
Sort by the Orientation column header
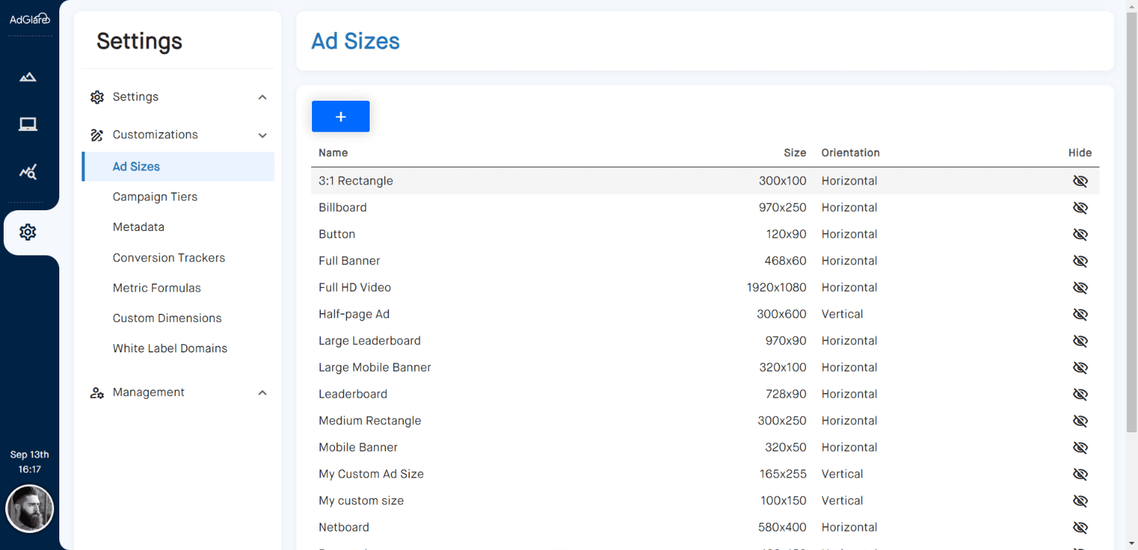point(851,152)
